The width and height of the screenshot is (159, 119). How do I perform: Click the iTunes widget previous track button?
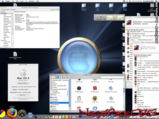click(x=98, y=17)
